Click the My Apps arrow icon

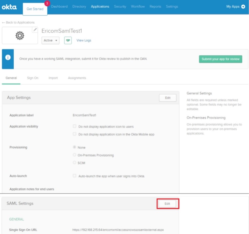243,7
